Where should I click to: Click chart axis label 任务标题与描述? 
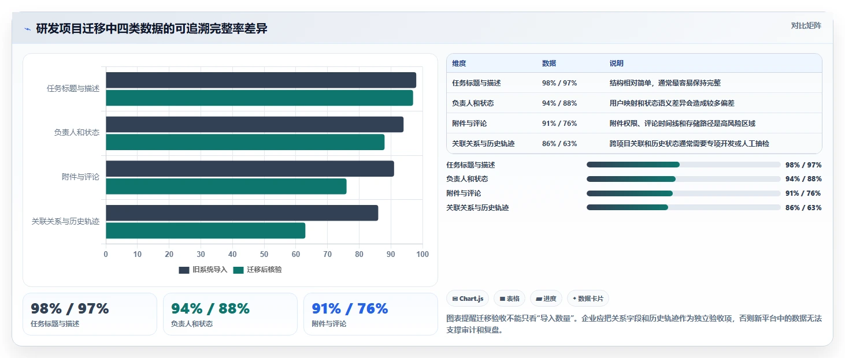tap(73, 89)
